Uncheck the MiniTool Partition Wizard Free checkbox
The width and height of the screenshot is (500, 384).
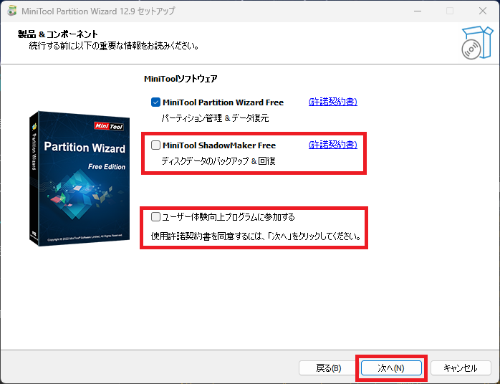click(155, 102)
